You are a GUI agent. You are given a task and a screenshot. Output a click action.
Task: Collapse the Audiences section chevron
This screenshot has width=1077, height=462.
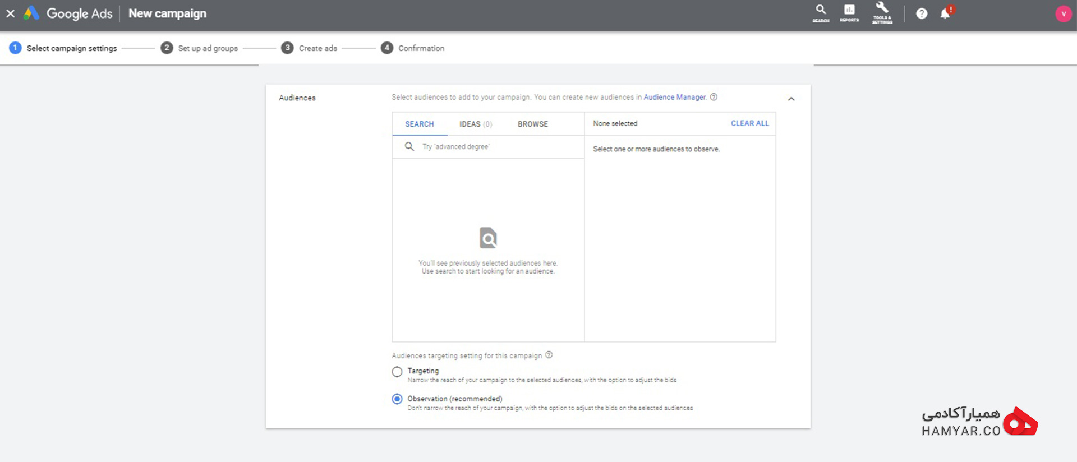tap(791, 99)
